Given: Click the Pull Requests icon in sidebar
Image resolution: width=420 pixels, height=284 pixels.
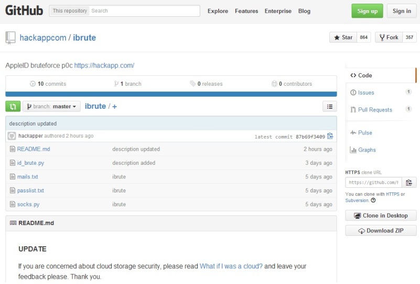Looking at the screenshot, I should 353,109.
